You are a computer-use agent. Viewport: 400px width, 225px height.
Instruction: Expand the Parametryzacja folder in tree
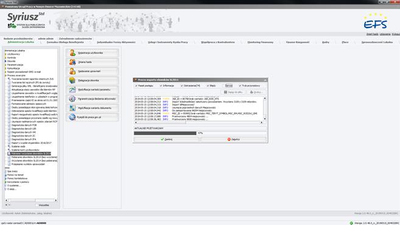5,65
